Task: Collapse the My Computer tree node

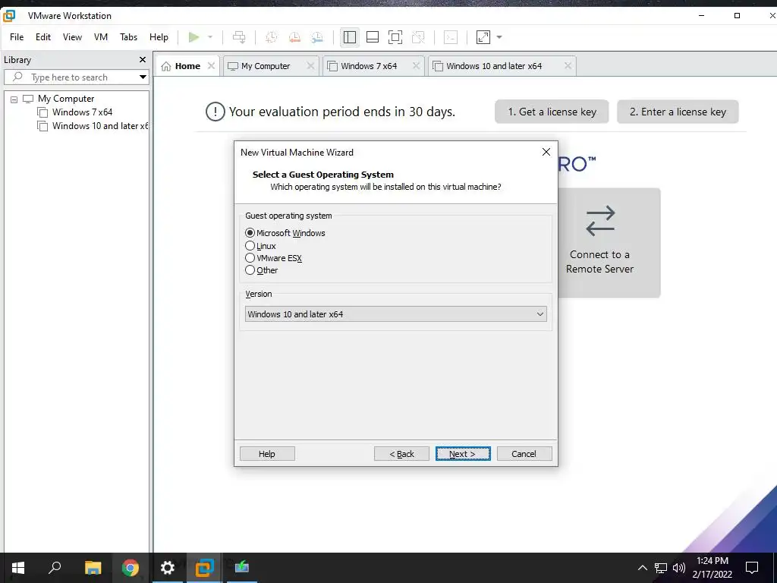Action: [x=14, y=99]
